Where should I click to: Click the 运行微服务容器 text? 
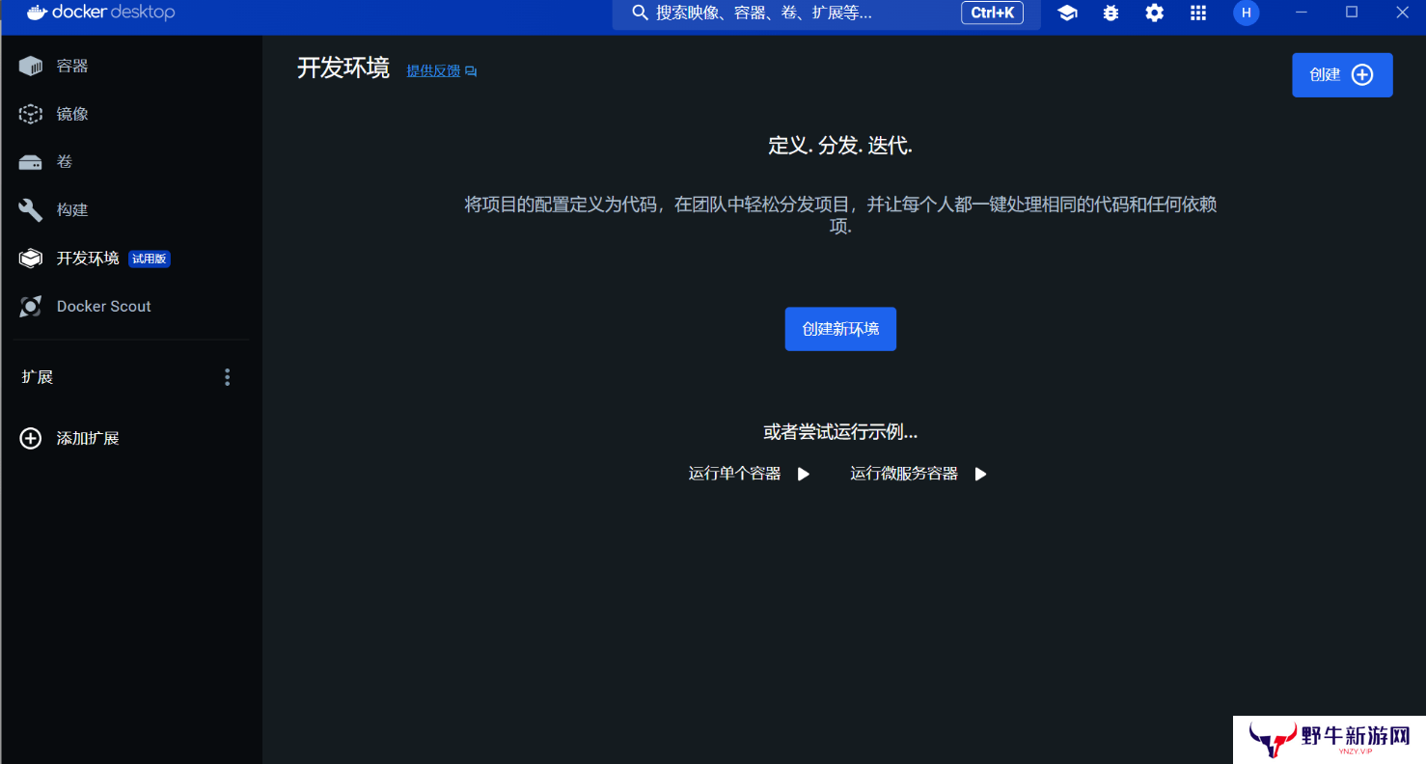904,474
